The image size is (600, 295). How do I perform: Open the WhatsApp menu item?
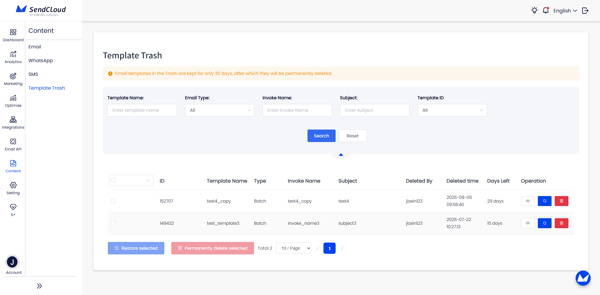[x=41, y=61]
